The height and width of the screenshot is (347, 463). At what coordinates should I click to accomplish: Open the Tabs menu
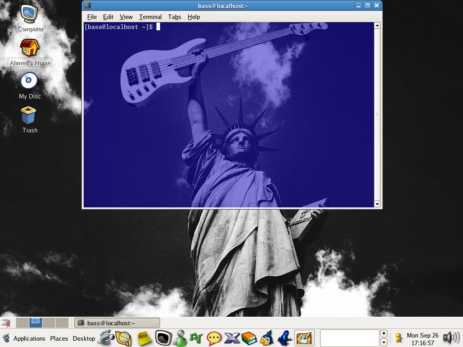coord(174,17)
